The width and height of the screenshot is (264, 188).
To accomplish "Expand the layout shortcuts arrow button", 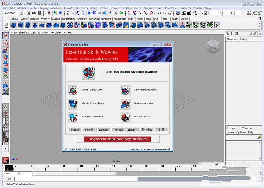I will pyautogui.click(x=5, y=149).
